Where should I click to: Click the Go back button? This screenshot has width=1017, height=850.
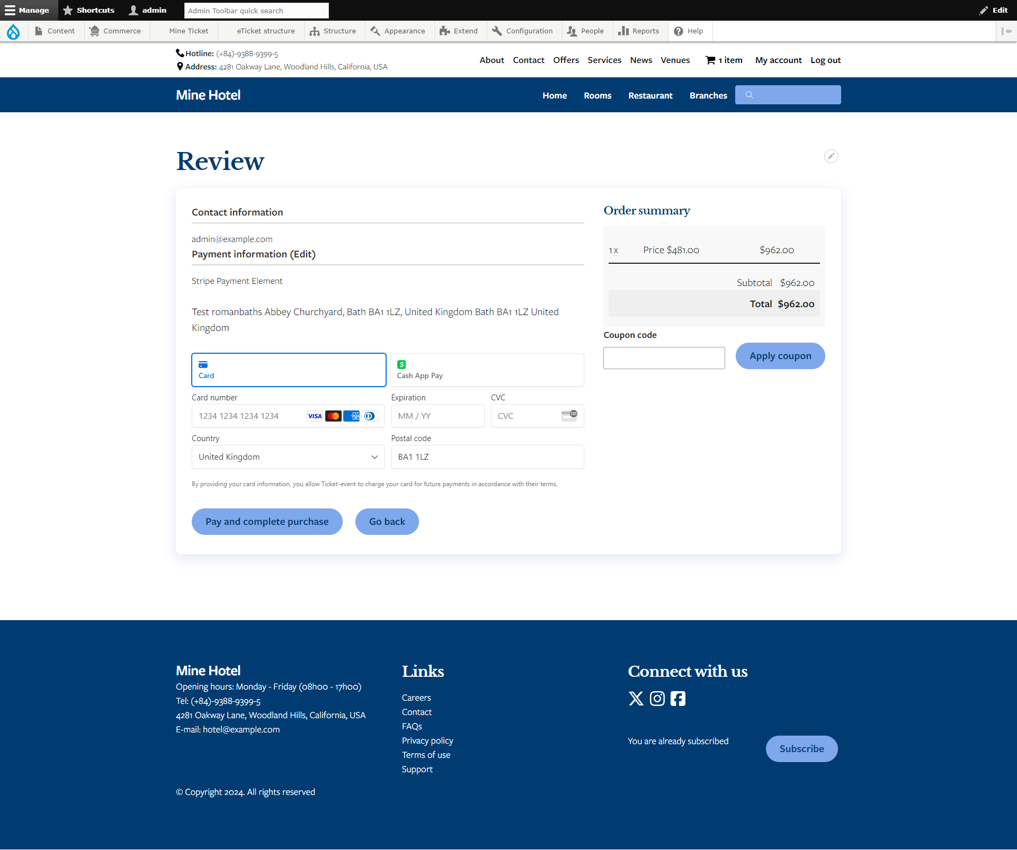(386, 521)
